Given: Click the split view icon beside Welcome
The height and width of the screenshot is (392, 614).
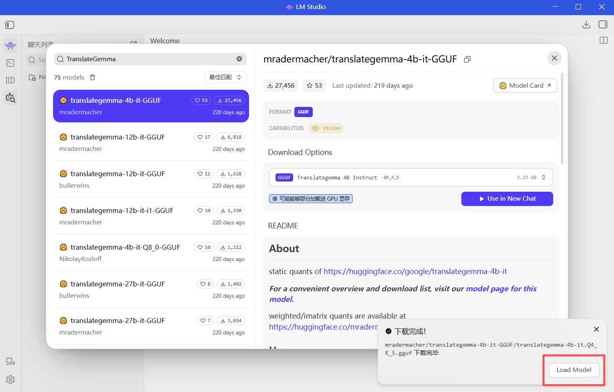Looking at the screenshot, I should point(604,40).
